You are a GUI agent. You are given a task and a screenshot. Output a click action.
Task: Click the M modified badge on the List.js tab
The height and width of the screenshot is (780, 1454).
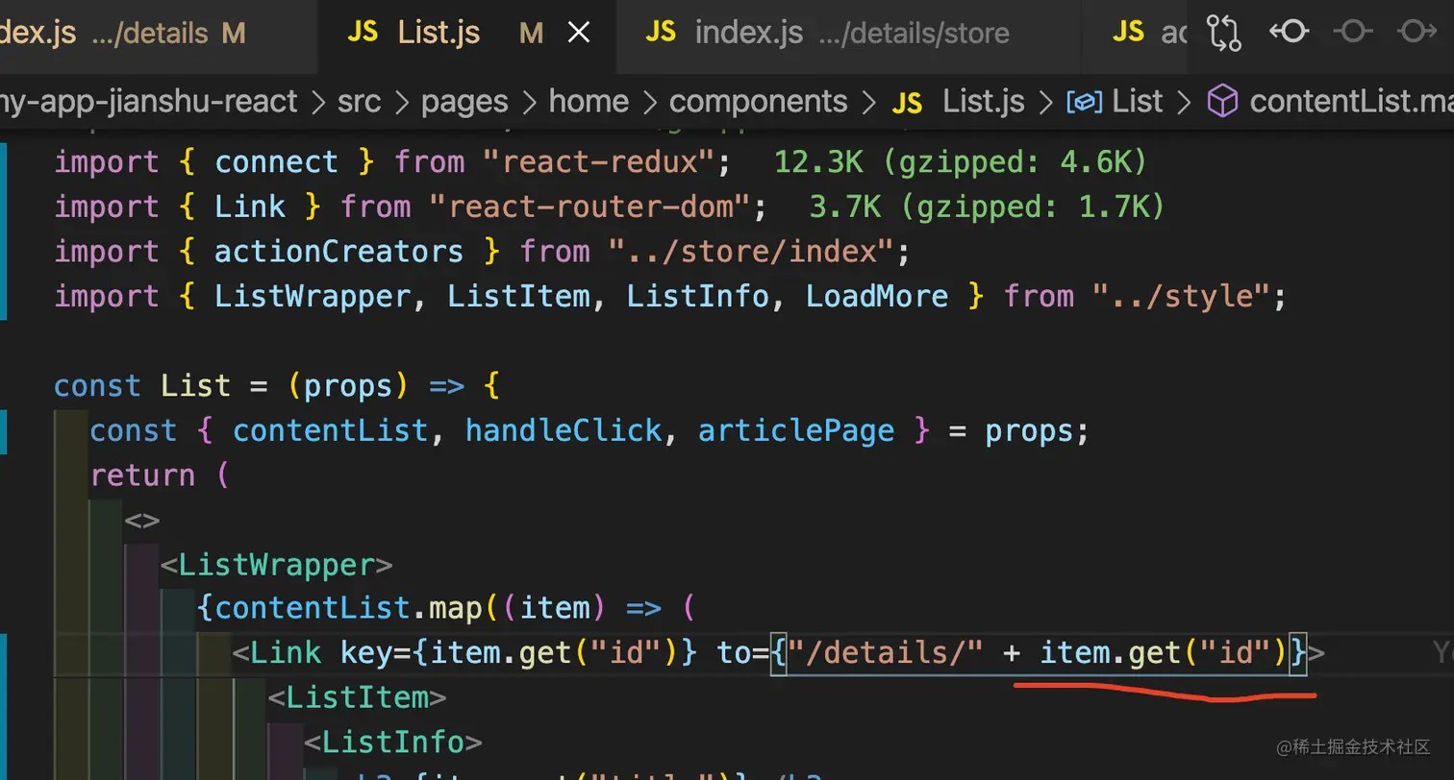(532, 34)
